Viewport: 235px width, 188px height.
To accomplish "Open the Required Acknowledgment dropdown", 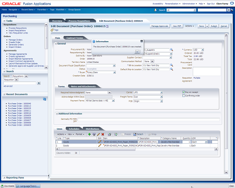I will pyautogui.click(x=109, y=93).
